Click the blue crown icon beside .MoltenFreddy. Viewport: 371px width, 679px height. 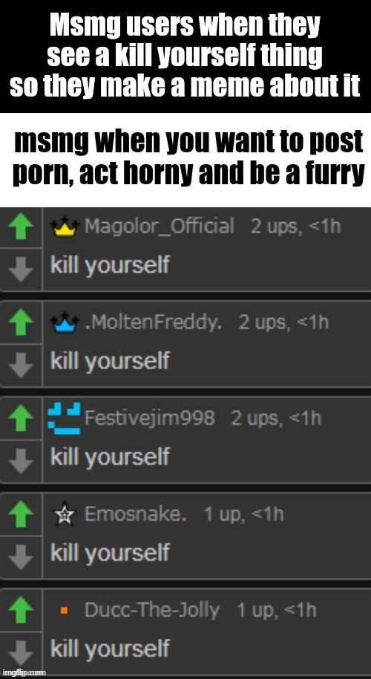tap(65, 324)
